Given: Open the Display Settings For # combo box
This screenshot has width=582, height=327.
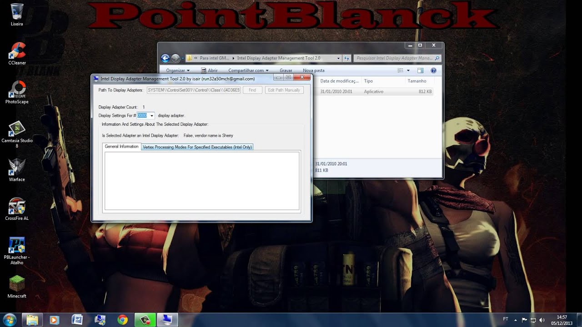Looking at the screenshot, I should click(x=145, y=115).
